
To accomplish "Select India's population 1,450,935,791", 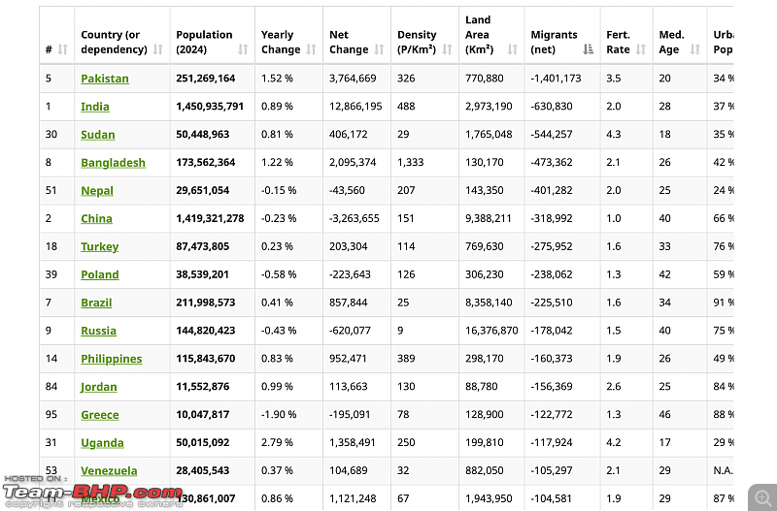I will click(210, 107).
